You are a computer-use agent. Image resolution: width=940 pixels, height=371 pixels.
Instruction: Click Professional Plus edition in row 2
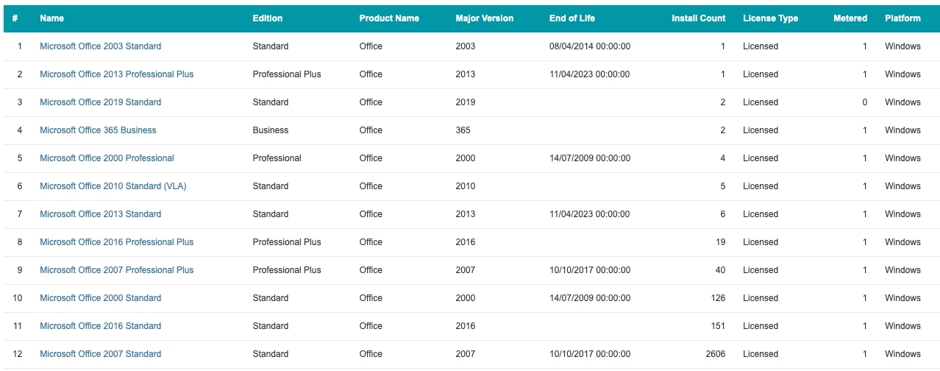click(287, 74)
